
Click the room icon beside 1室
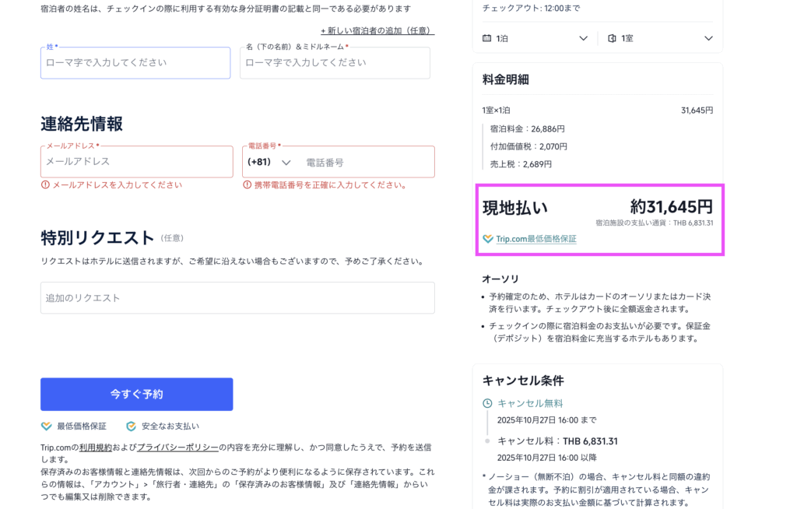pyautogui.click(x=612, y=38)
